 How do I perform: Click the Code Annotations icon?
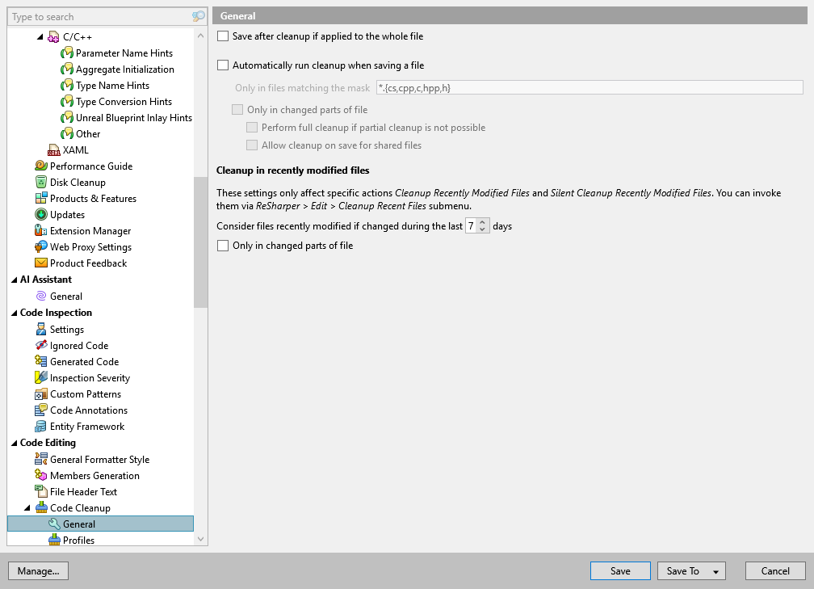pyautogui.click(x=41, y=410)
